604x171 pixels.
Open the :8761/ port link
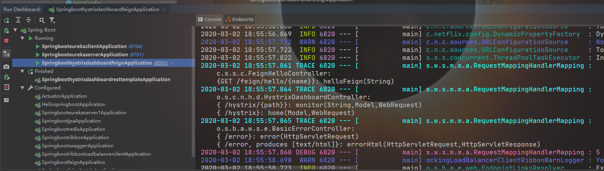(136, 55)
